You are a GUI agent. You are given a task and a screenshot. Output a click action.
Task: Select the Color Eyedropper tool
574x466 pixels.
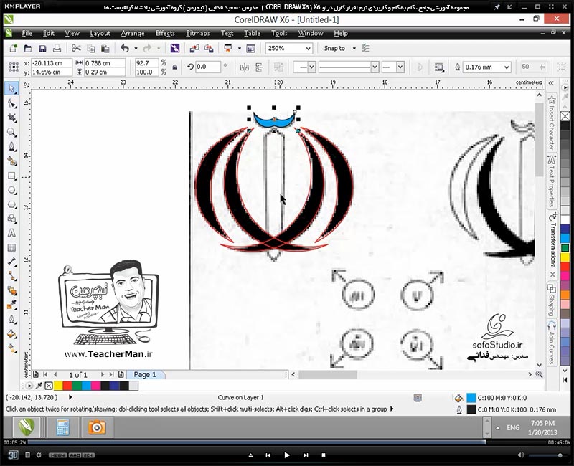coord(12,305)
